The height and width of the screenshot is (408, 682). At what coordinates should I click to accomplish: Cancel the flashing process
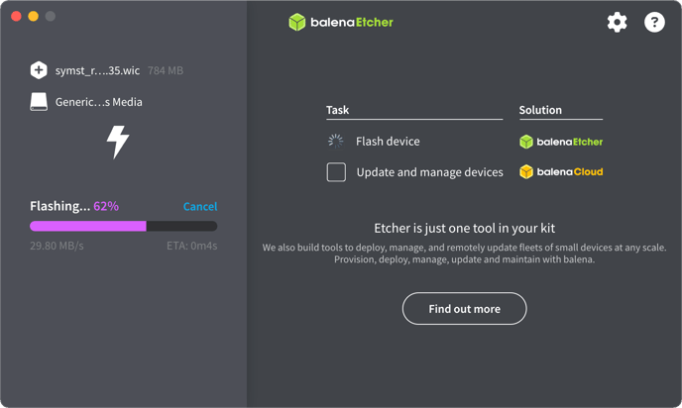[x=200, y=206]
